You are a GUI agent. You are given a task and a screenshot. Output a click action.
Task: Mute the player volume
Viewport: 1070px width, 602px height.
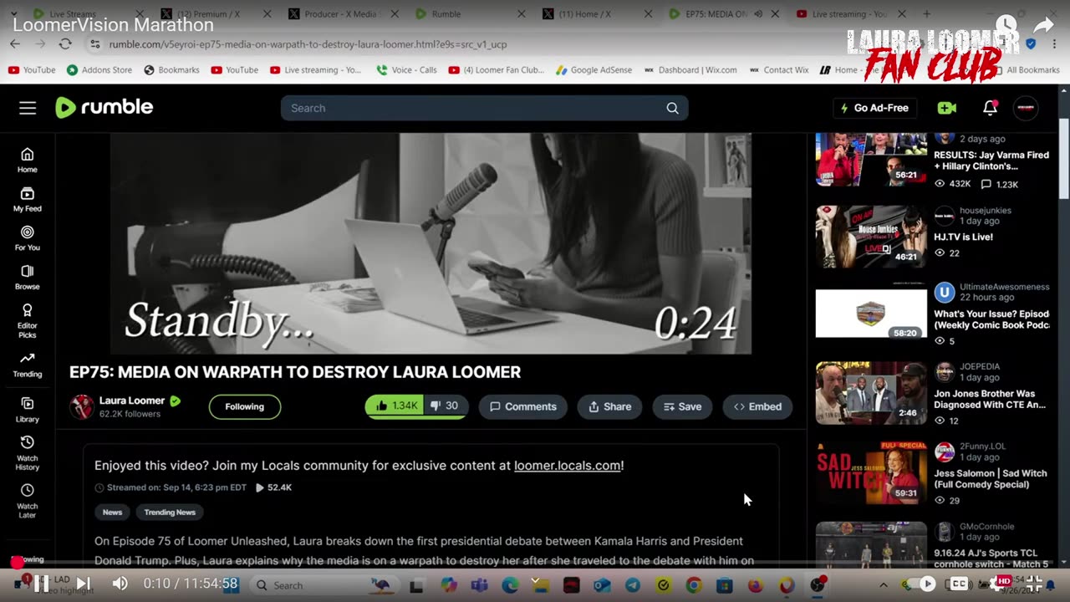(x=120, y=584)
